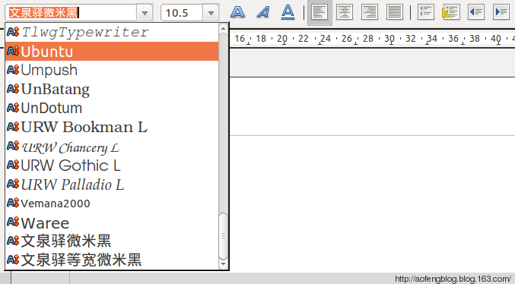
Task: Click the font icon beside UnBatang
Action: tap(13, 89)
